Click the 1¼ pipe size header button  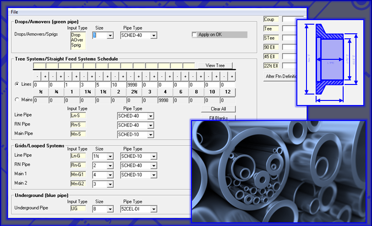pos(88,92)
